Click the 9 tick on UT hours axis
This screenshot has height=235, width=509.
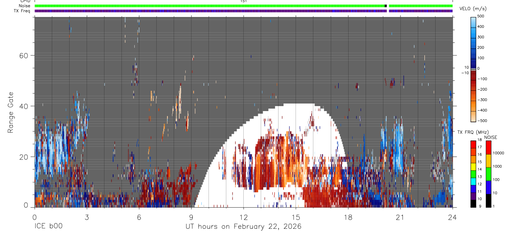pos(191,217)
